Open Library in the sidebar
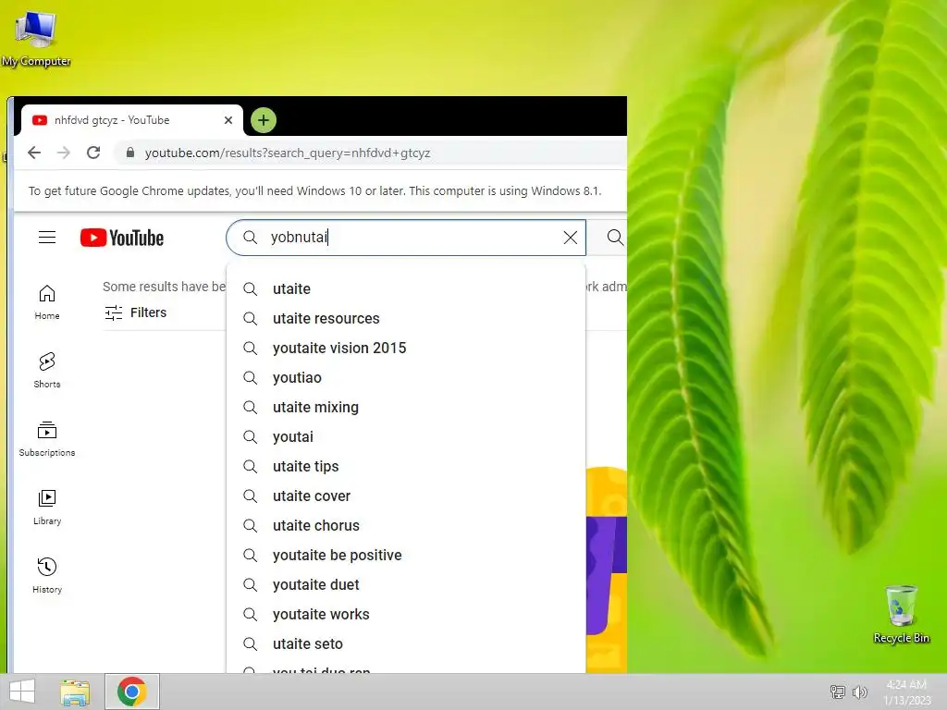The image size is (947, 710). tap(47, 508)
